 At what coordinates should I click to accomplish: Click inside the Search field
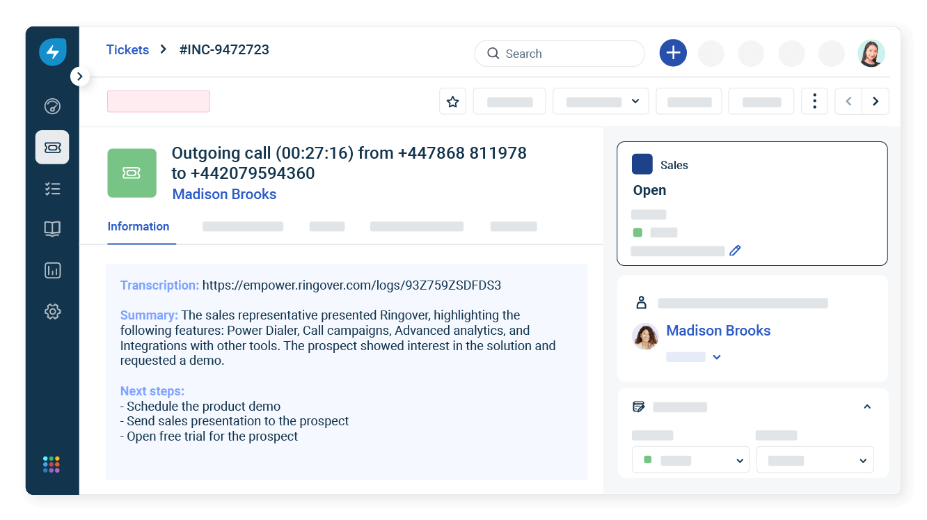pyautogui.click(x=559, y=53)
